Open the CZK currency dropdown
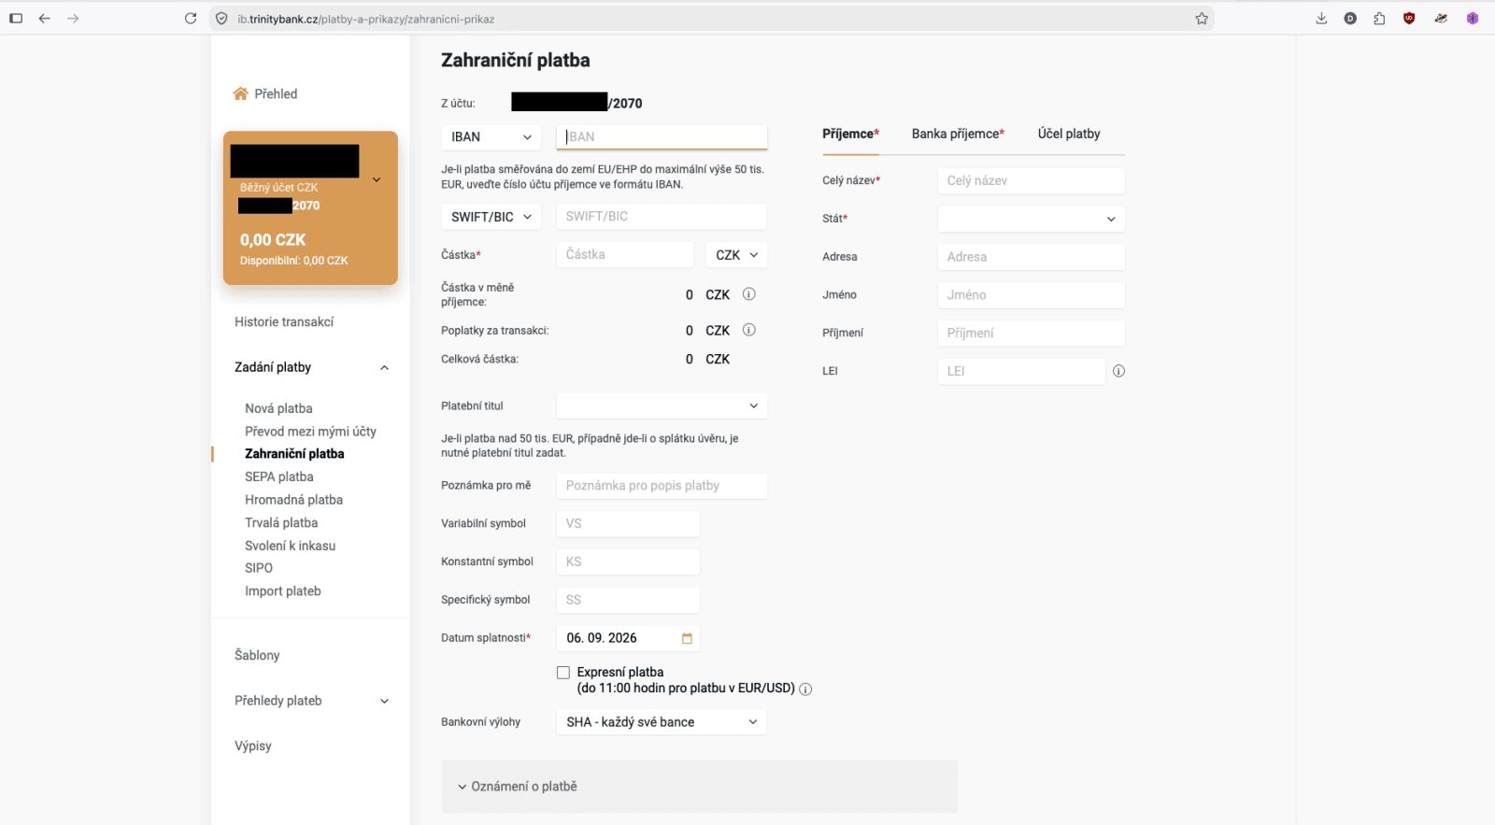Image resolution: width=1495 pixels, height=825 pixels. 736,255
